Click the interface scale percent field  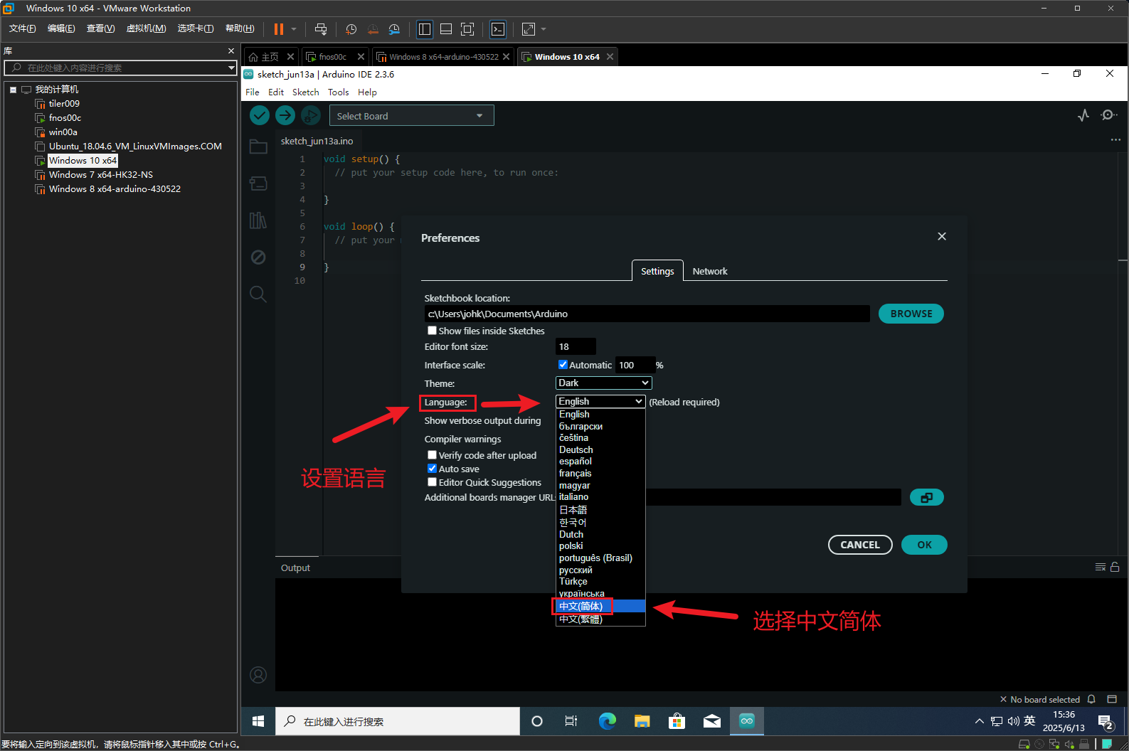[x=635, y=365]
